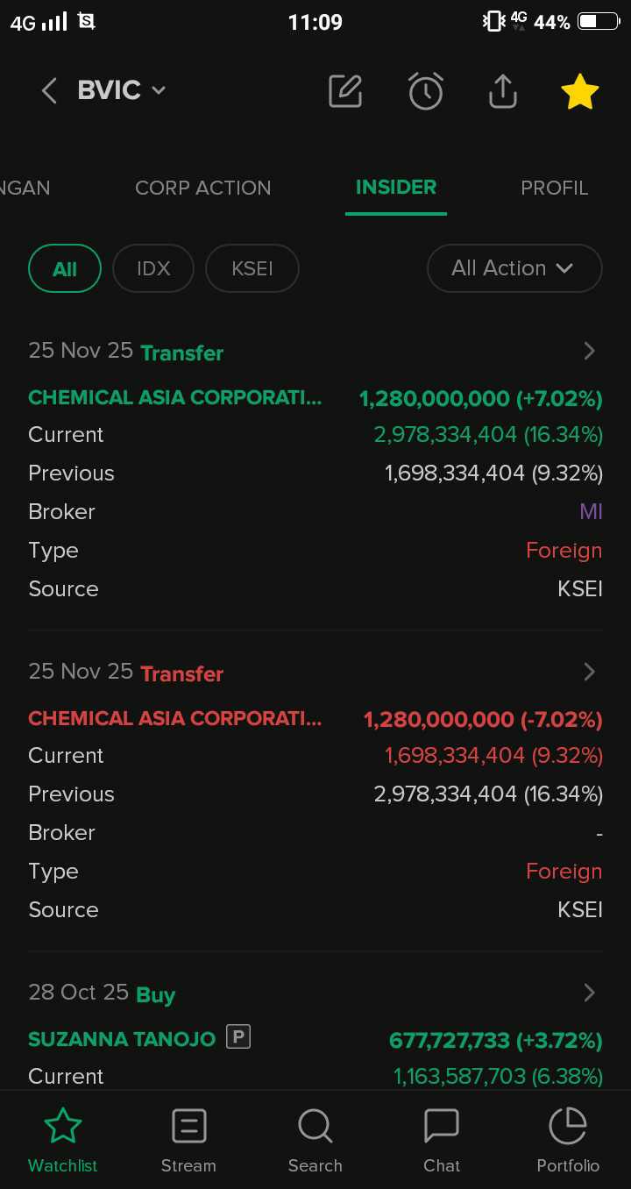The height and width of the screenshot is (1189, 631).
Task: Open the Stream tab icon
Action: coord(188,1138)
